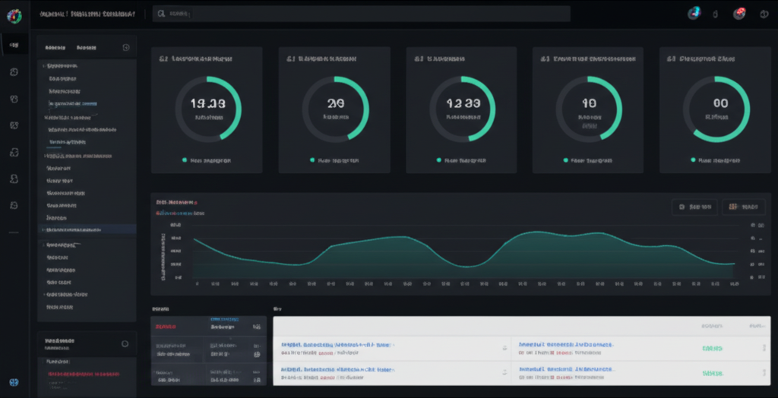Click the gauge showing 00
778x398 pixels.
(x=716, y=109)
